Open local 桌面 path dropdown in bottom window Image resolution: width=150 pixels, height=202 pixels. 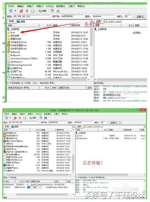(73, 127)
